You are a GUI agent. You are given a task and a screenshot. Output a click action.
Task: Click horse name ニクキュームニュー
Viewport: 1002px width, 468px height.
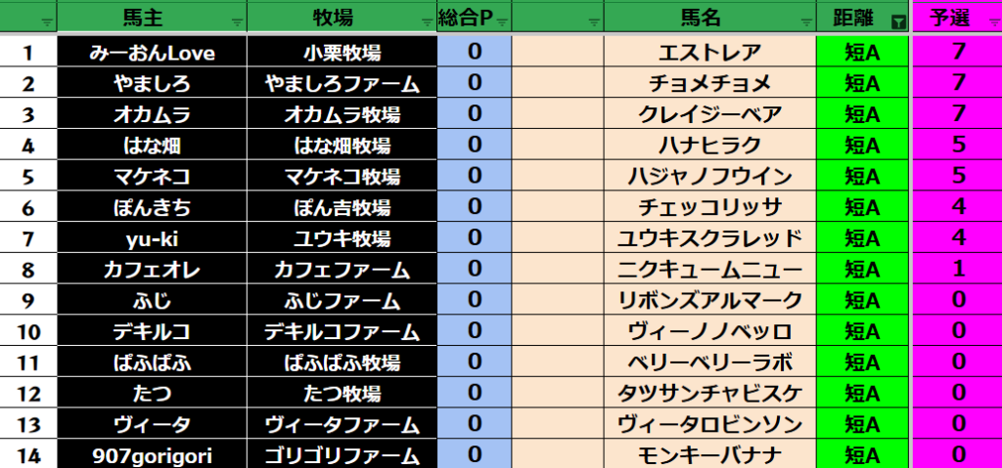(x=709, y=269)
